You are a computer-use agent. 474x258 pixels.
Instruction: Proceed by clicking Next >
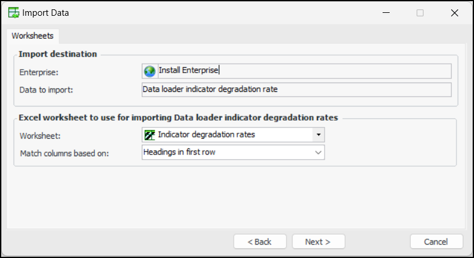[318, 242]
